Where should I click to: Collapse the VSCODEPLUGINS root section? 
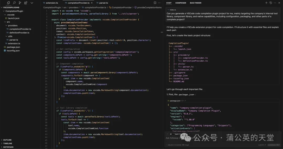(x=10, y=8)
